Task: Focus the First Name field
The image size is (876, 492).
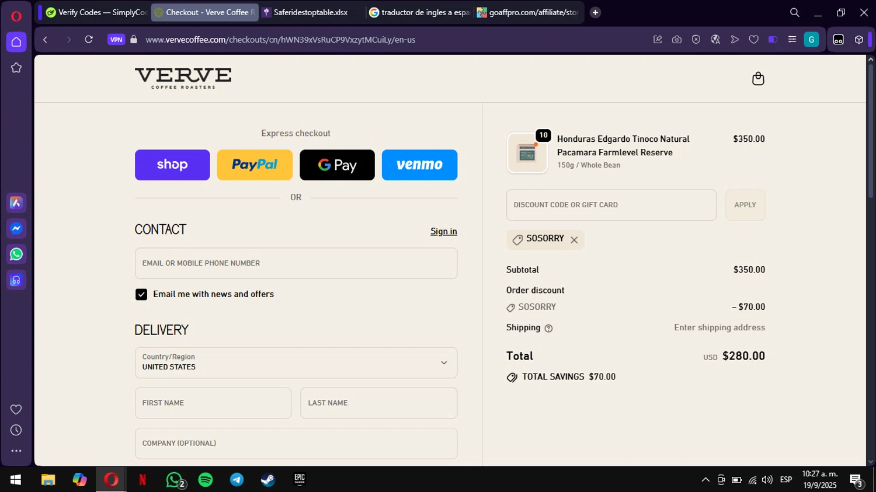Action: [213, 403]
